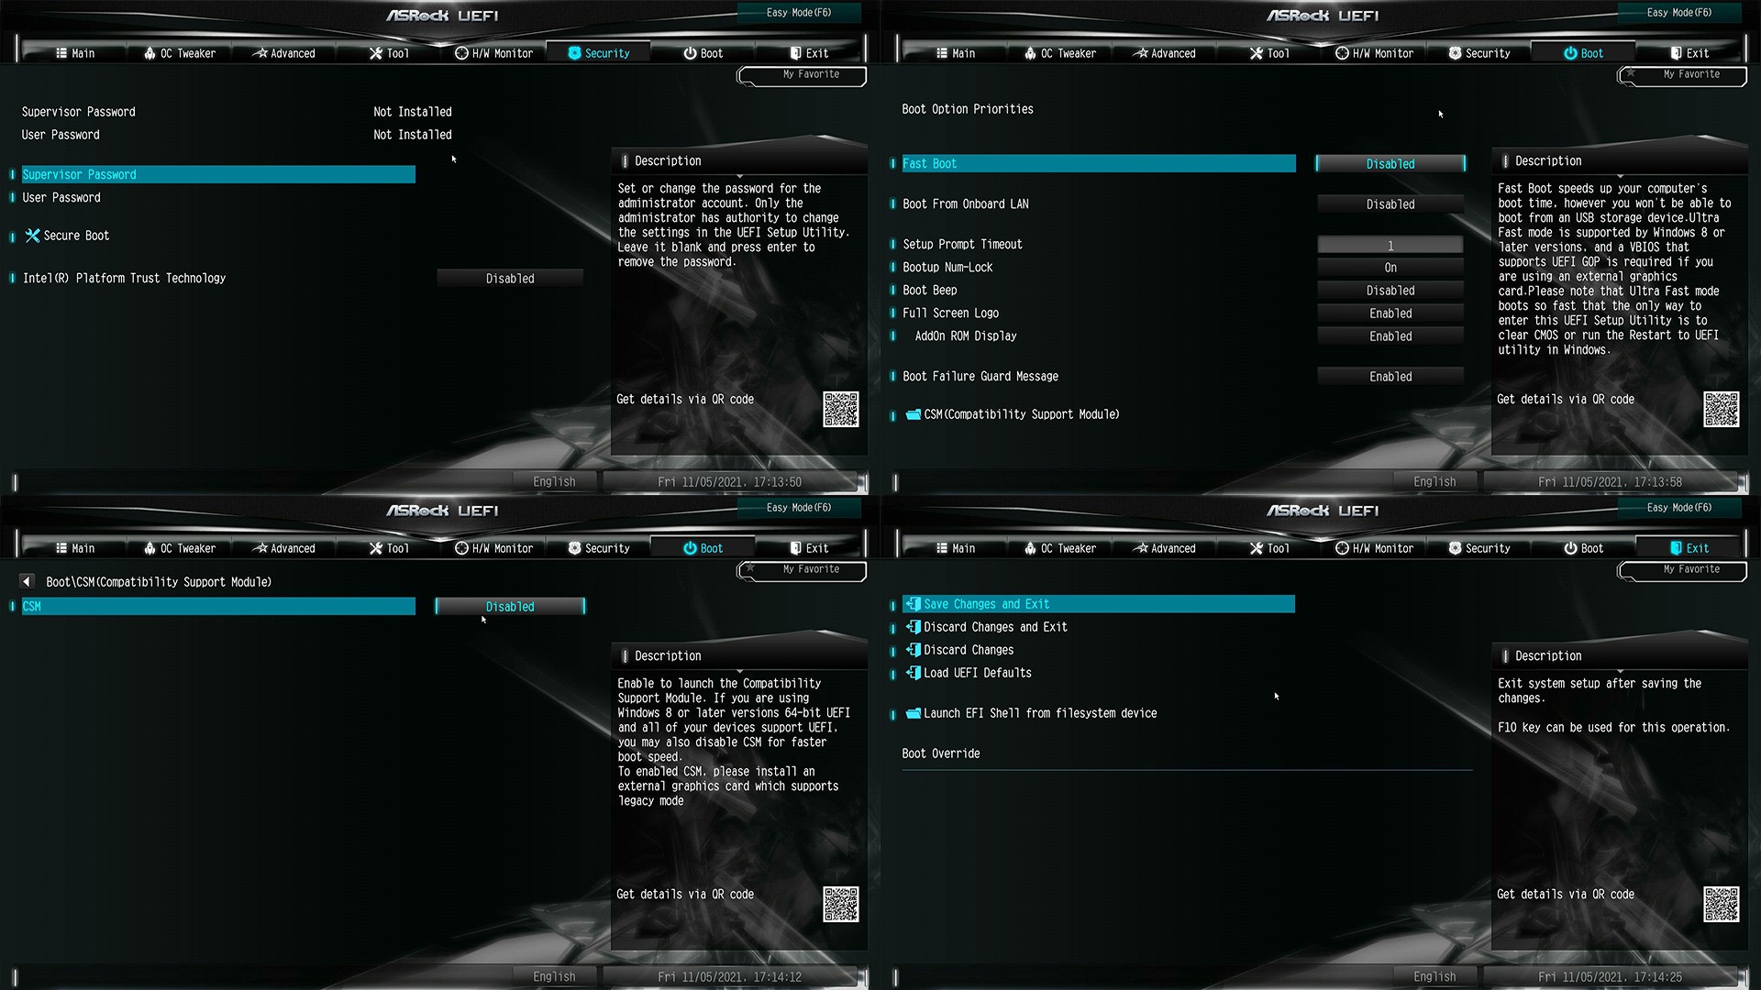Screen dimensions: 1761x990
Task: Open the CSM Disabled value dropdown
Action: pyautogui.click(x=510, y=607)
